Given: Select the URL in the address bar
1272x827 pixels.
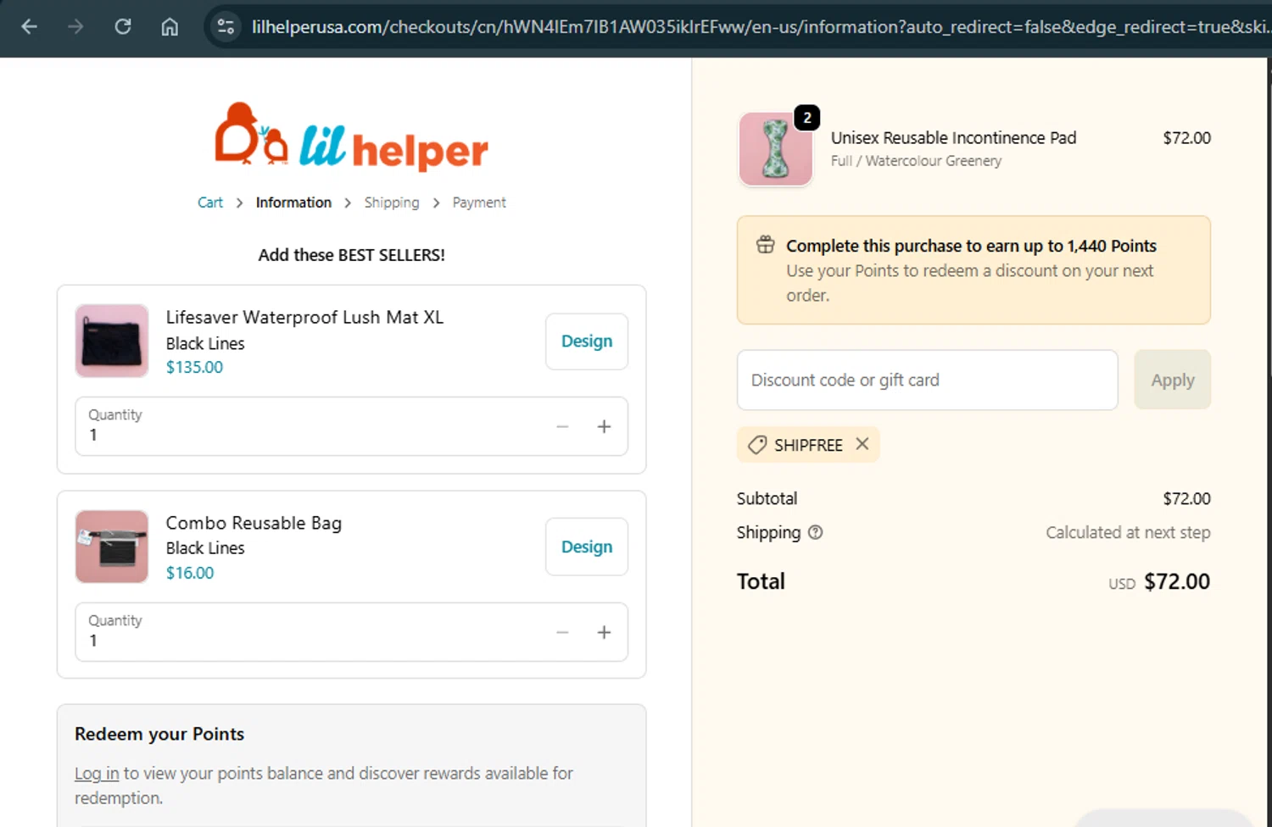Looking at the screenshot, I should (759, 27).
